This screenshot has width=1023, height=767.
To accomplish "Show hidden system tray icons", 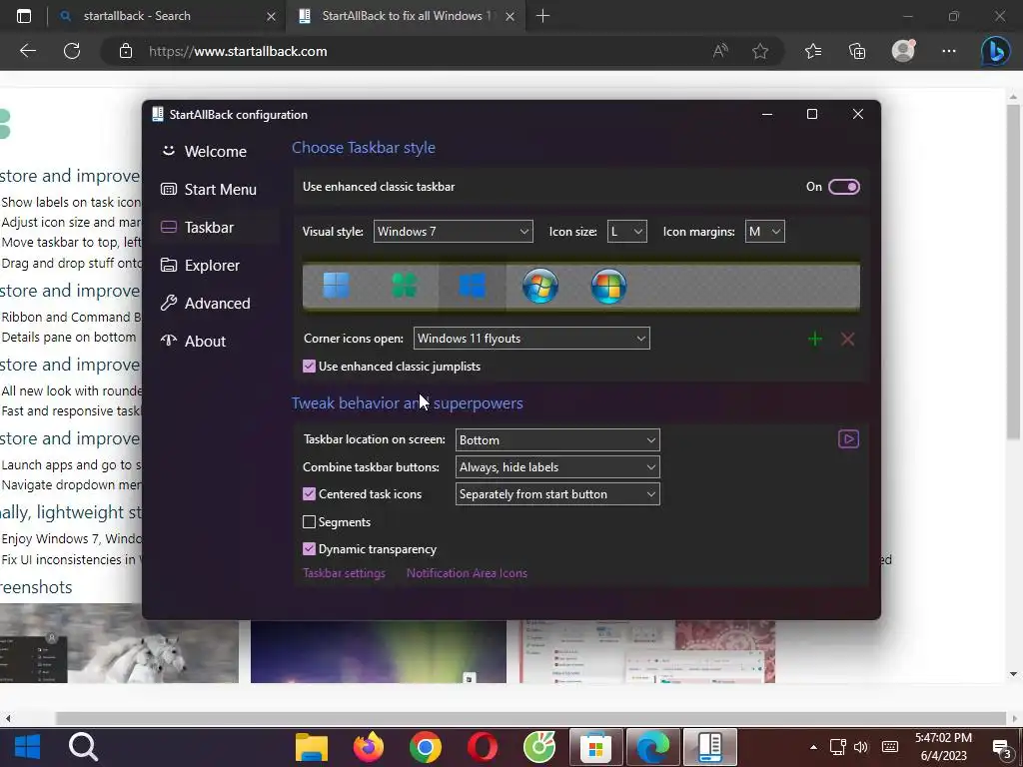I will click(x=813, y=747).
